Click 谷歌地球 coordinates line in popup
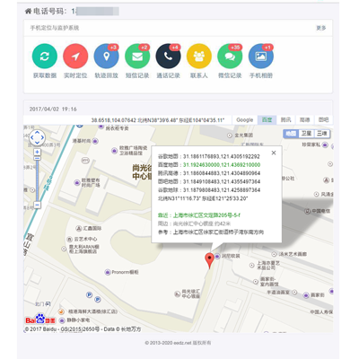The height and width of the screenshot is (359, 359). point(209,190)
